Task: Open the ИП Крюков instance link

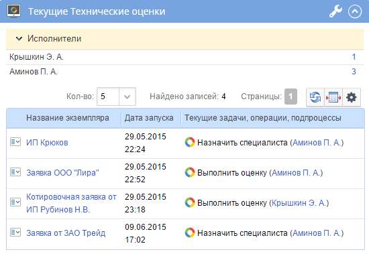Action: (47, 143)
